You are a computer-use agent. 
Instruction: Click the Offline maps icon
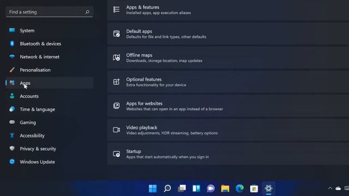[116, 58]
